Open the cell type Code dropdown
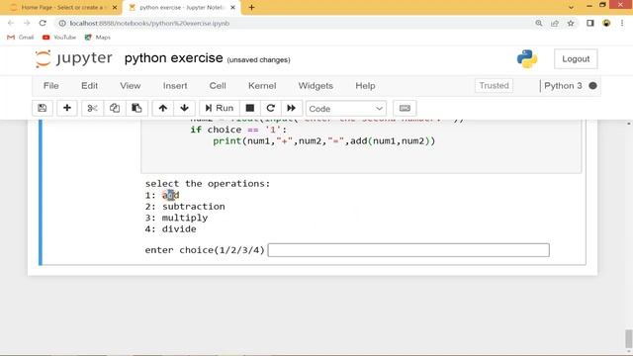 point(345,109)
